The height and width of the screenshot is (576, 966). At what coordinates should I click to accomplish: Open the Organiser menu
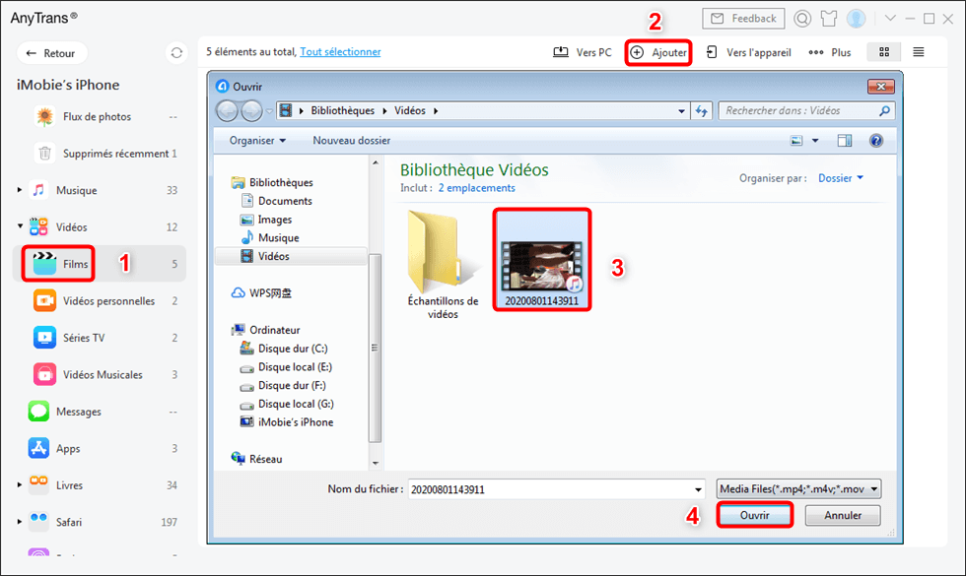257,140
